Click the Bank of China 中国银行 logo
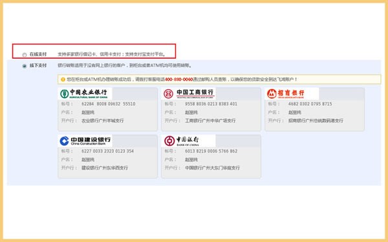This screenshot has width=388, height=242. pos(189,141)
